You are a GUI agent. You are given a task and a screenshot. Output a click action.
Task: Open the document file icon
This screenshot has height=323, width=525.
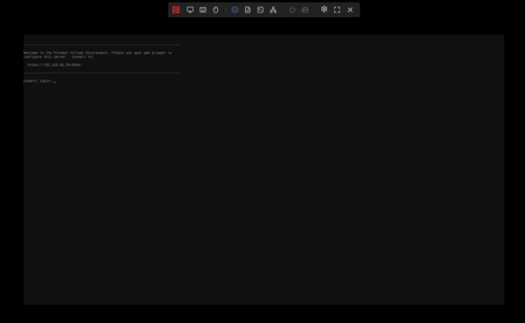(x=248, y=10)
